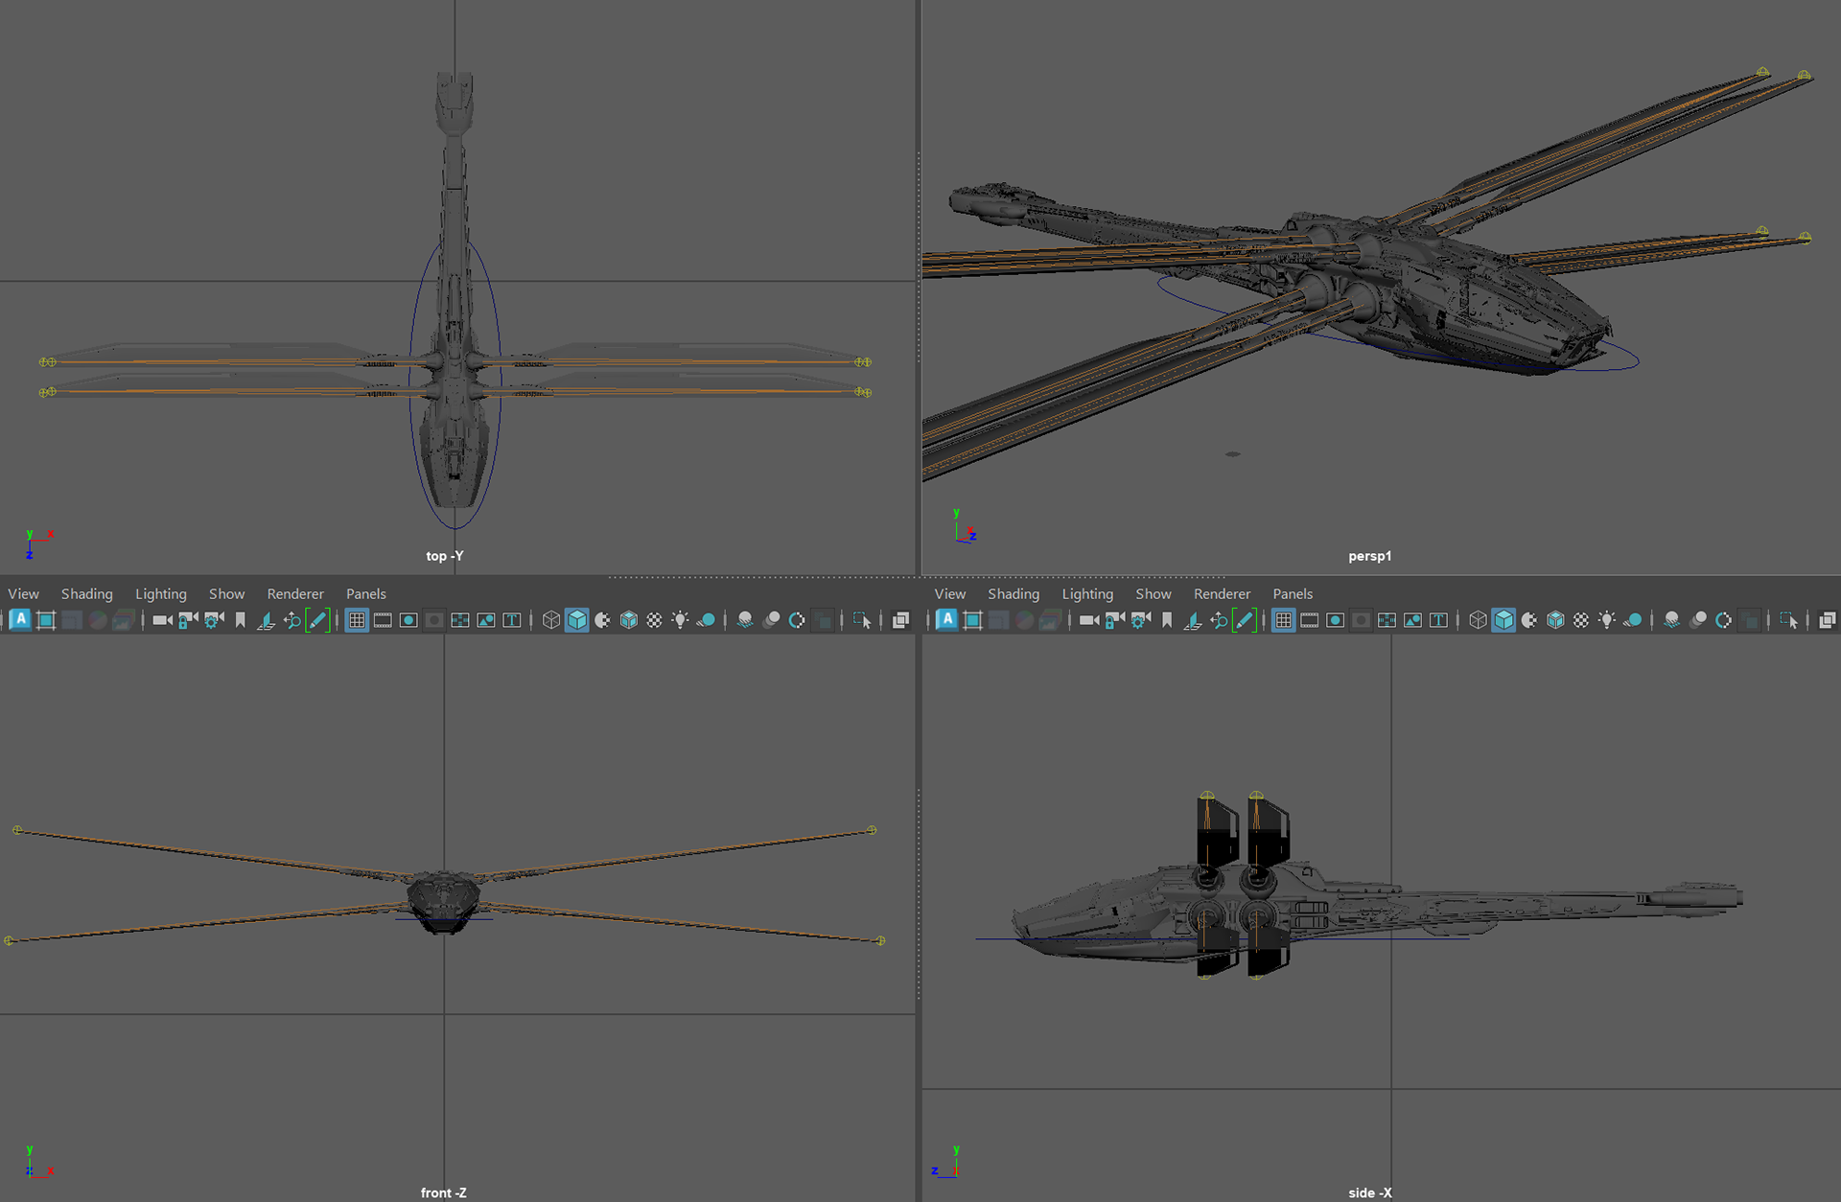Open the View menu of front -Z panel

point(24,594)
